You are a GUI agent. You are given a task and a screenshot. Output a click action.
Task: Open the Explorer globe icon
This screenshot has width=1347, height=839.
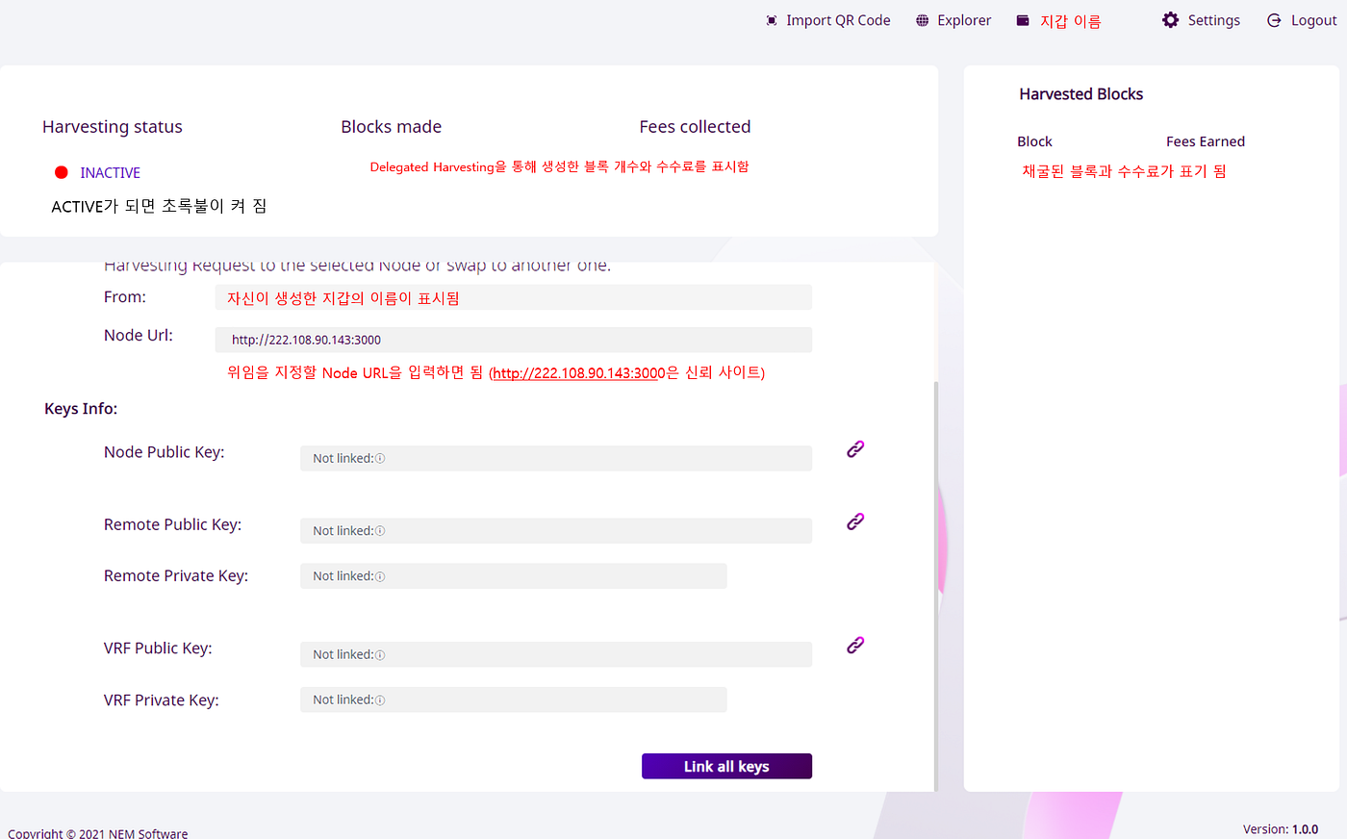[922, 20]
